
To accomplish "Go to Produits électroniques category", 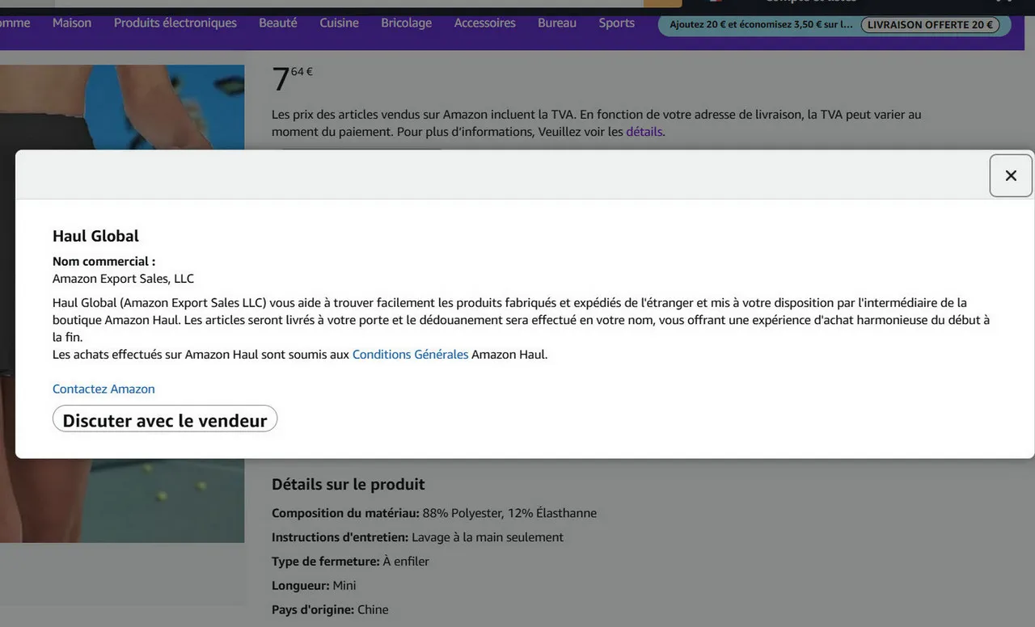I will point(175,23).
